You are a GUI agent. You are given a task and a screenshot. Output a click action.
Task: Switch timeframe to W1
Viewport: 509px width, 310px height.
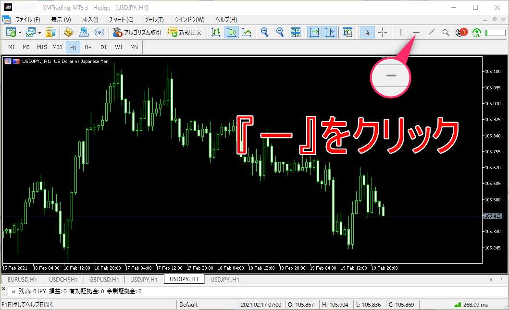coord(119,48)
